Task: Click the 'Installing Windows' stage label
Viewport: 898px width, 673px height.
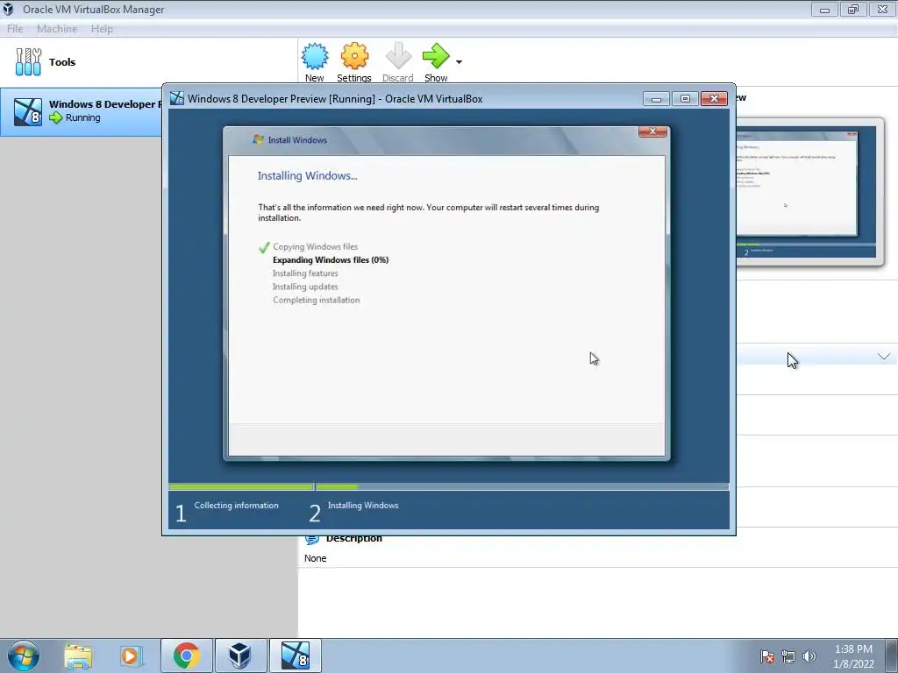Action: tap(363, 506)
